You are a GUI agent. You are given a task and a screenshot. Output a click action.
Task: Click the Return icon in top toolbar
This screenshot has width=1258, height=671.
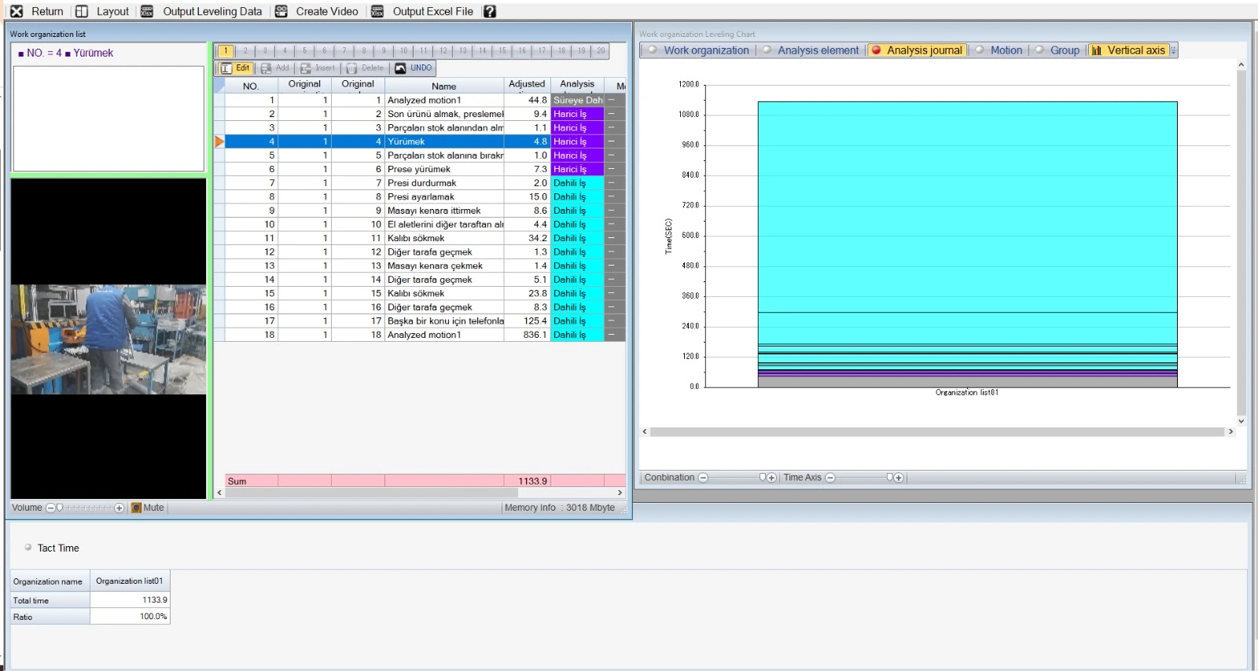tap(17, 11)
